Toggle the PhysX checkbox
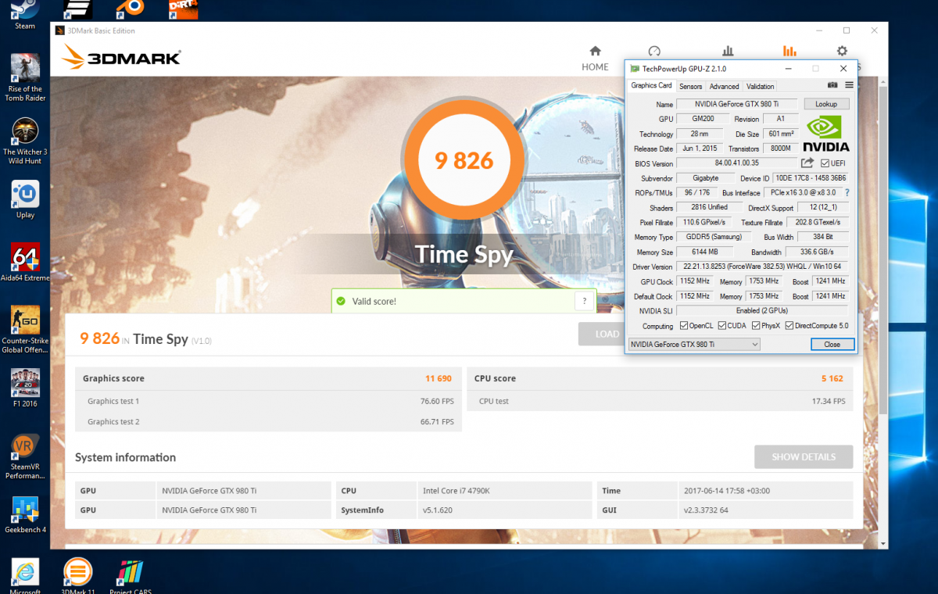 [755, 326]
